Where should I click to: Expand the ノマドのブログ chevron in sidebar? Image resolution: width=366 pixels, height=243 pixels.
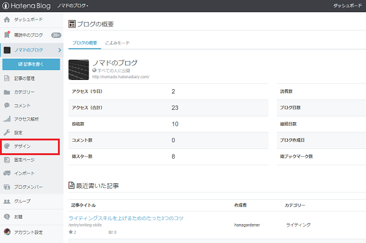pyautogui.click(x=60, y=50)
